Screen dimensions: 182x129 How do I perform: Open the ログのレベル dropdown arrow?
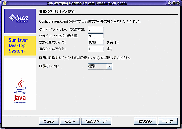coord(109,66)
